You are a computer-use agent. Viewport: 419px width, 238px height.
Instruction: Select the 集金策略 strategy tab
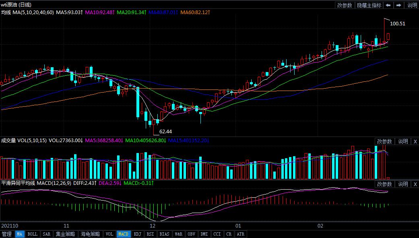[65, 234]
